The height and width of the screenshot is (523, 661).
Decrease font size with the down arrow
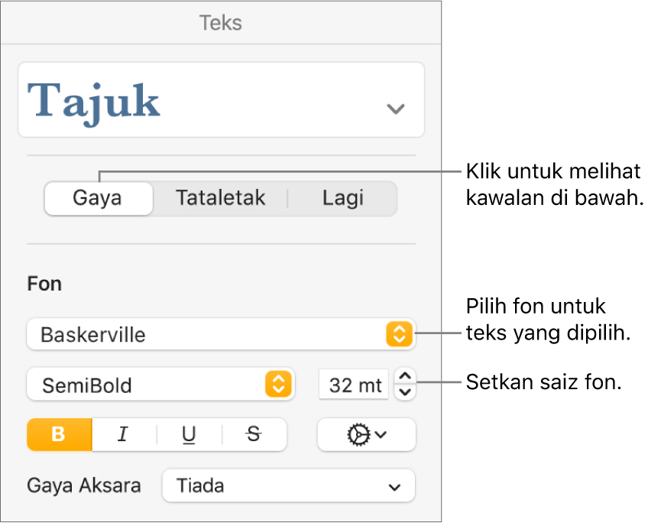405,392
